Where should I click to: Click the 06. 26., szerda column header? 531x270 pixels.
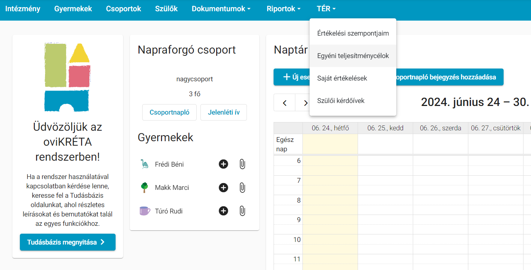(x=441, y=128)
